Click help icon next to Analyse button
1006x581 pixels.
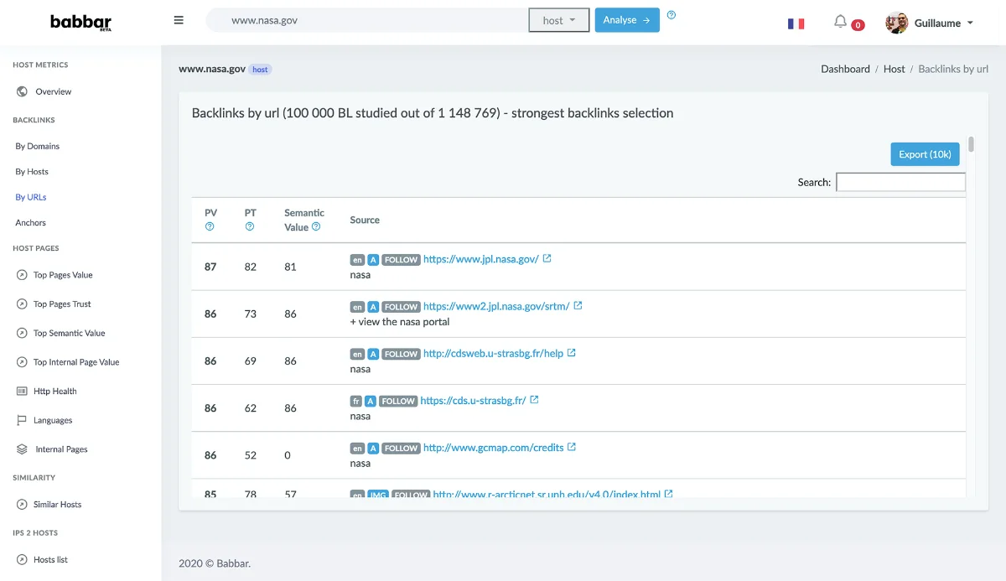[x=671, y=15]
